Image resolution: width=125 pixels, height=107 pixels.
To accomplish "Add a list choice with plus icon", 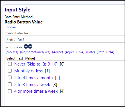I will 26,46.
